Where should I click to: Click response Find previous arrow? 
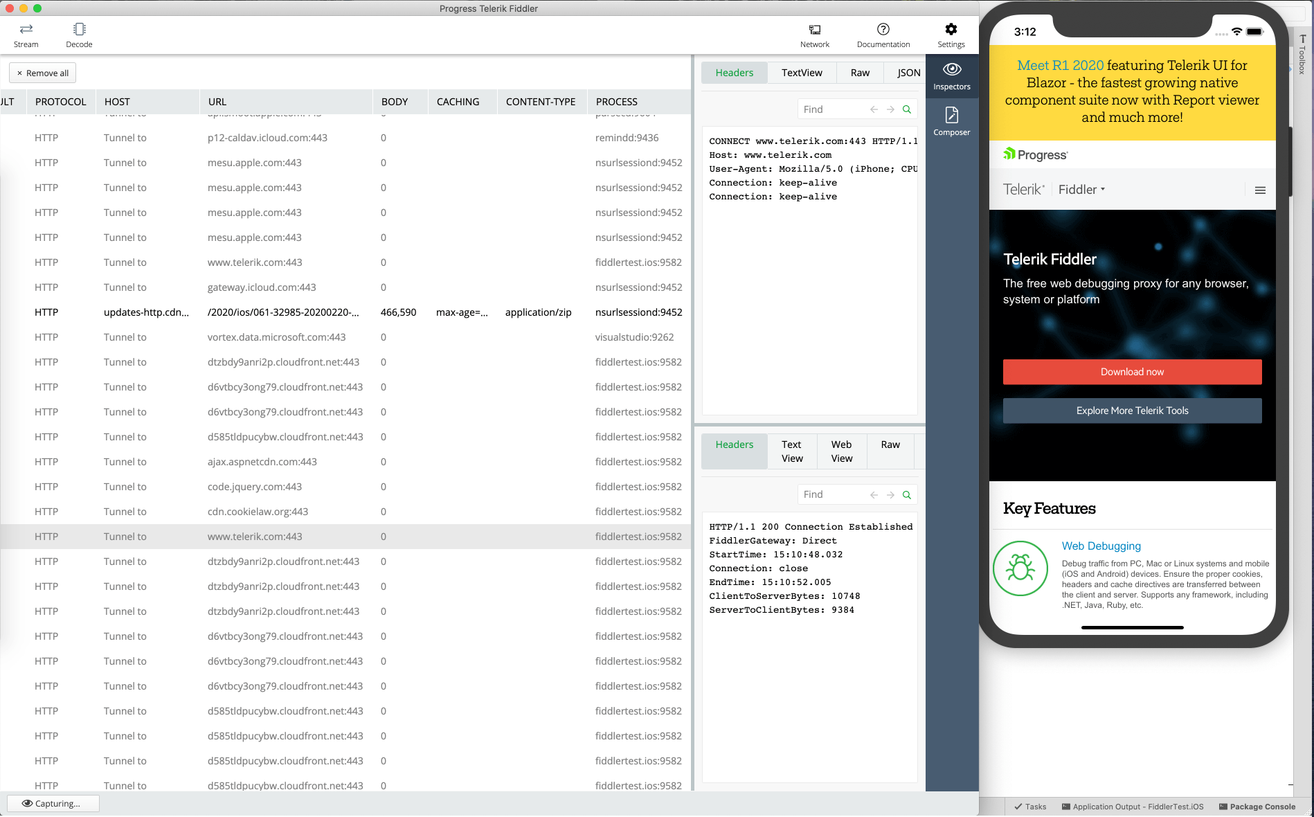click(x=874, y=494)
